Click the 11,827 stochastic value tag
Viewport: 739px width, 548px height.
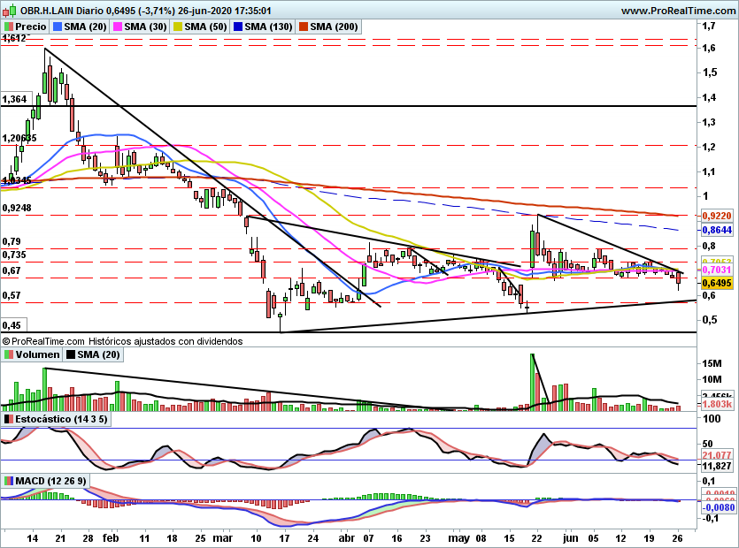[718, 466]
